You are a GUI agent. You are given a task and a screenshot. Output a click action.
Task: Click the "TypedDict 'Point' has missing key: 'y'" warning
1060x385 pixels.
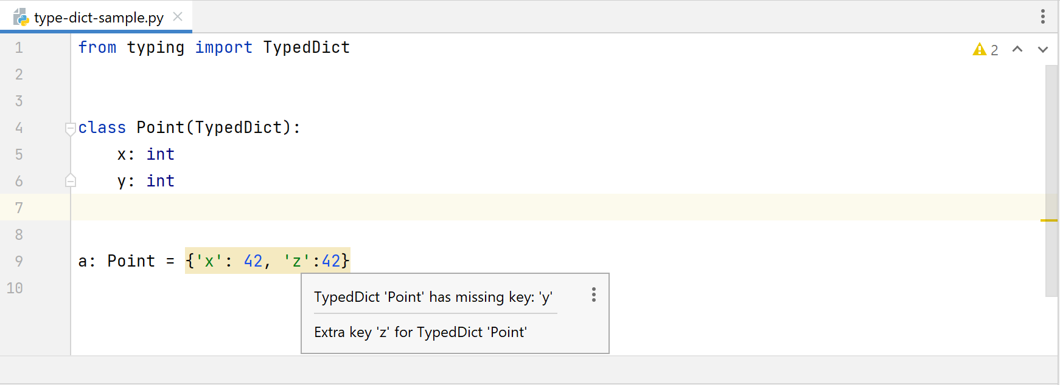[x=433, y=297]
